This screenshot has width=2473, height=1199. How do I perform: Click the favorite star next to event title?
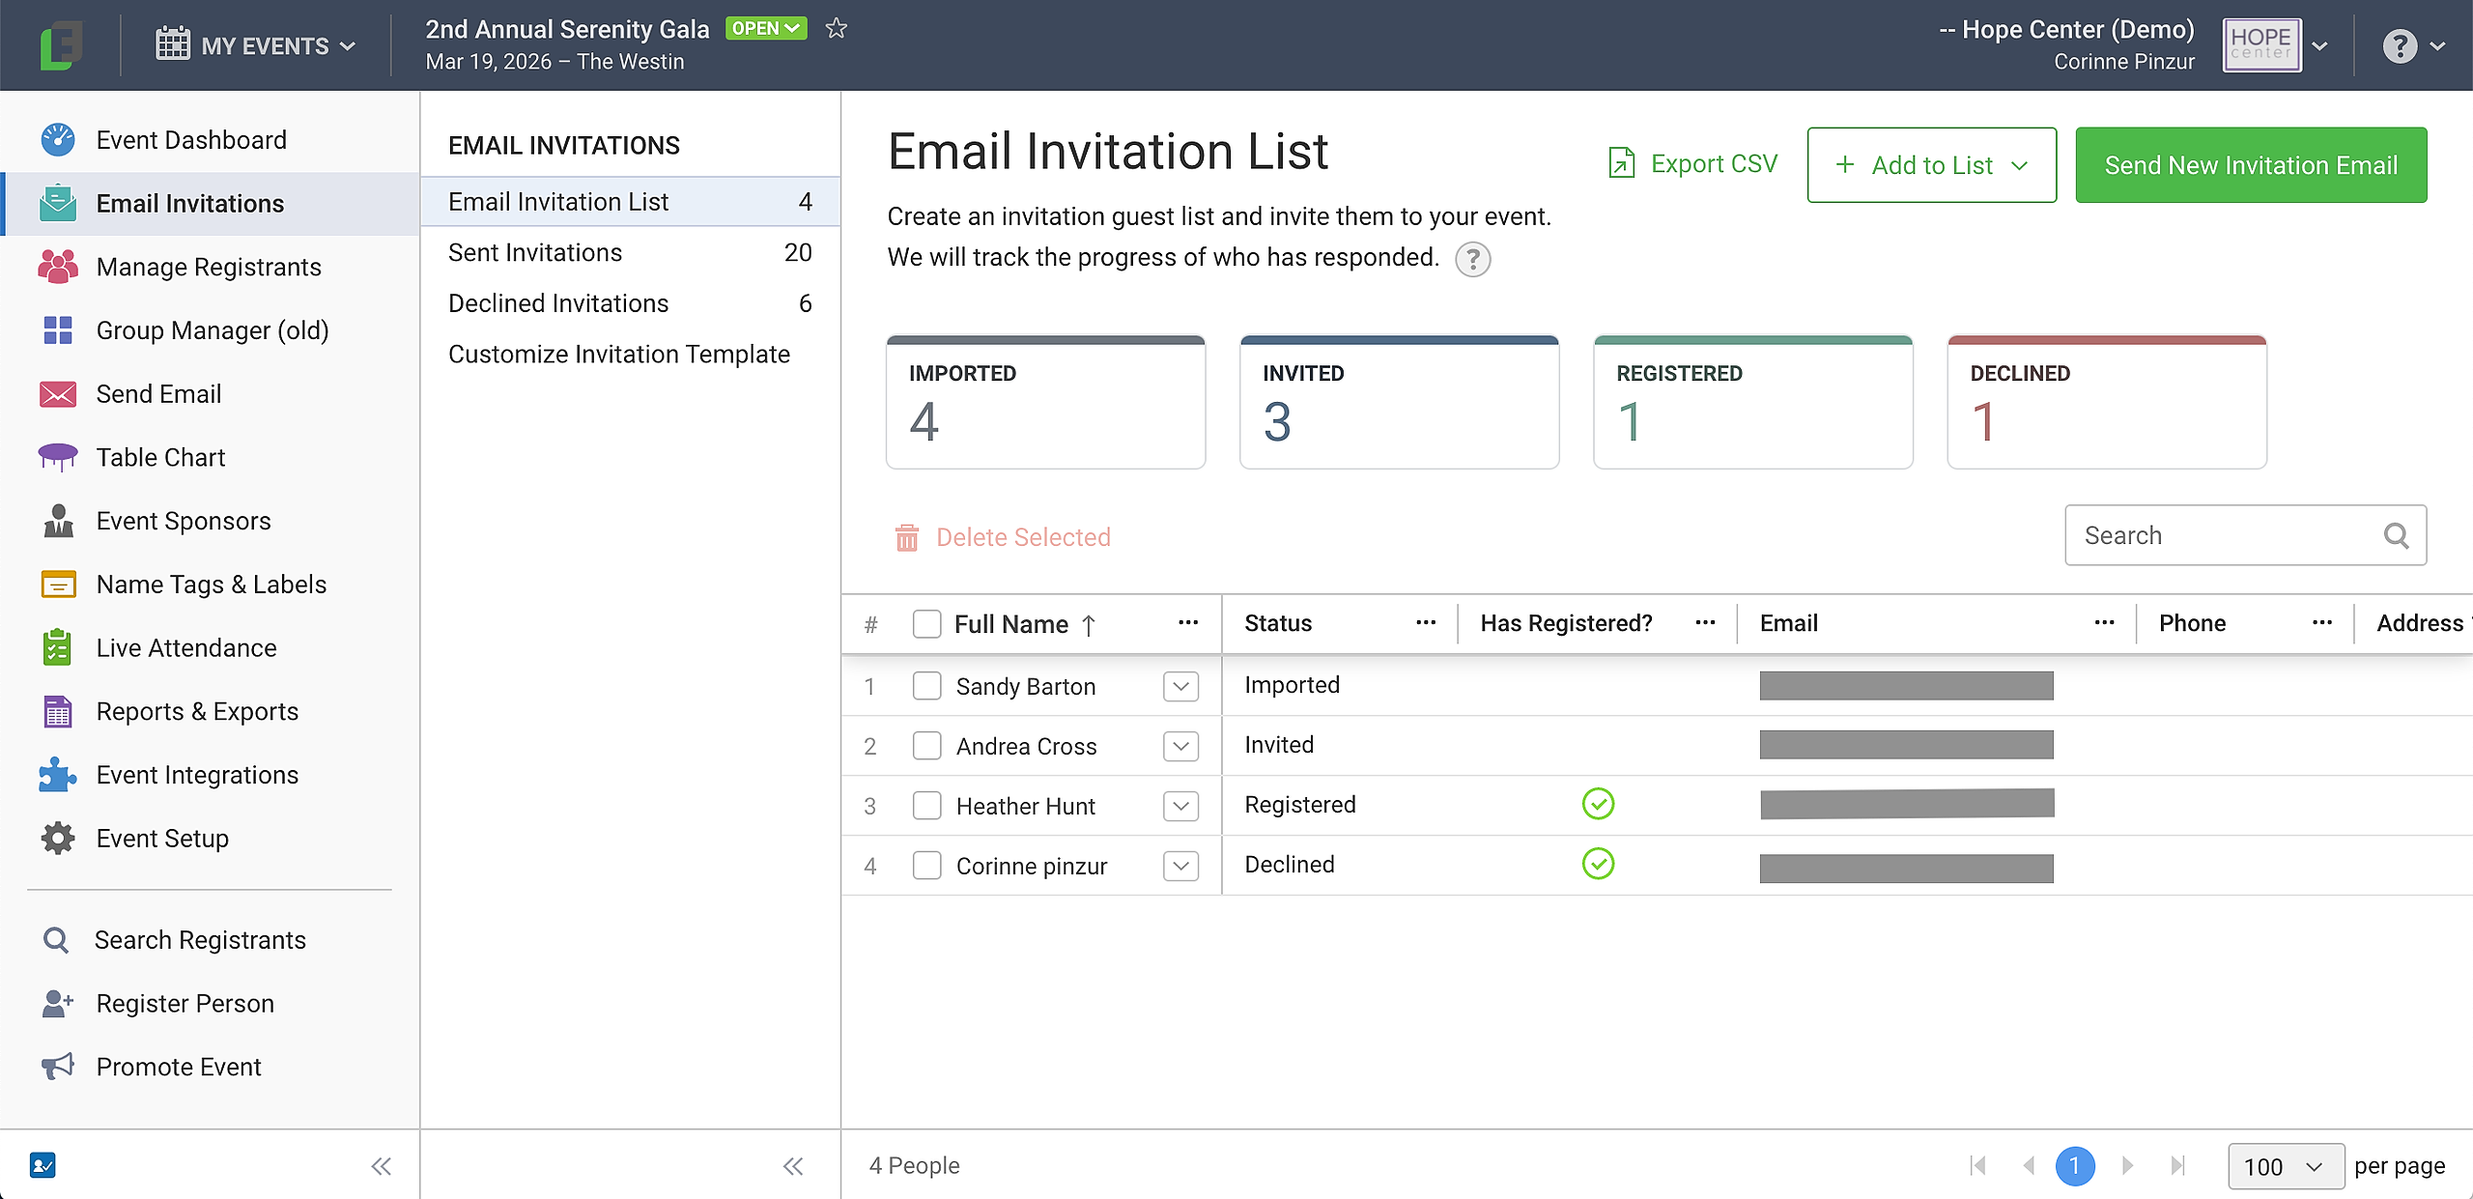pyautogui.click(x=836, y=29)
